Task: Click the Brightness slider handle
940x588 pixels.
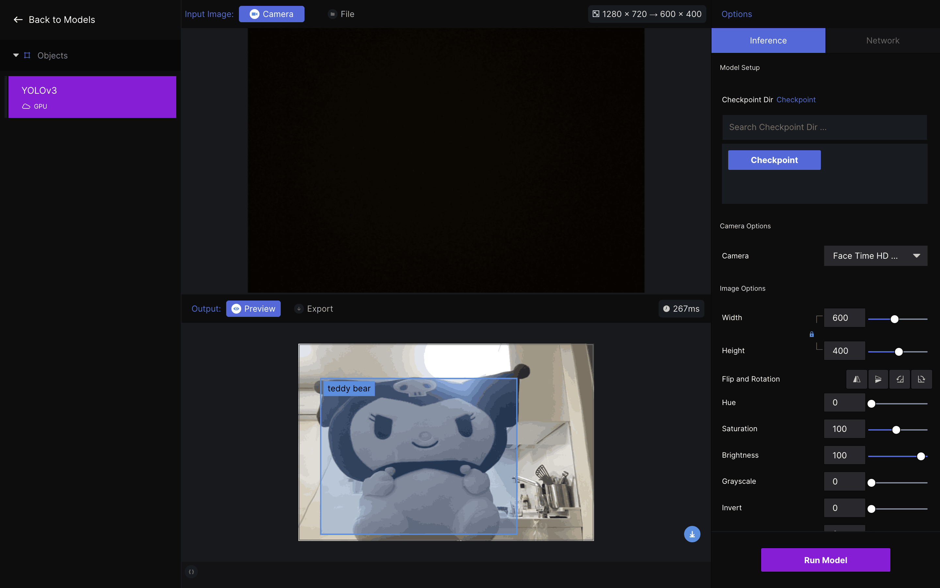Action: pyautogui.click(x=920, y=457)
